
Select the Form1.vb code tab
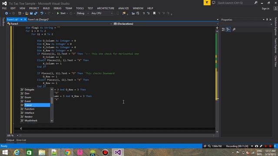[13, 19]
